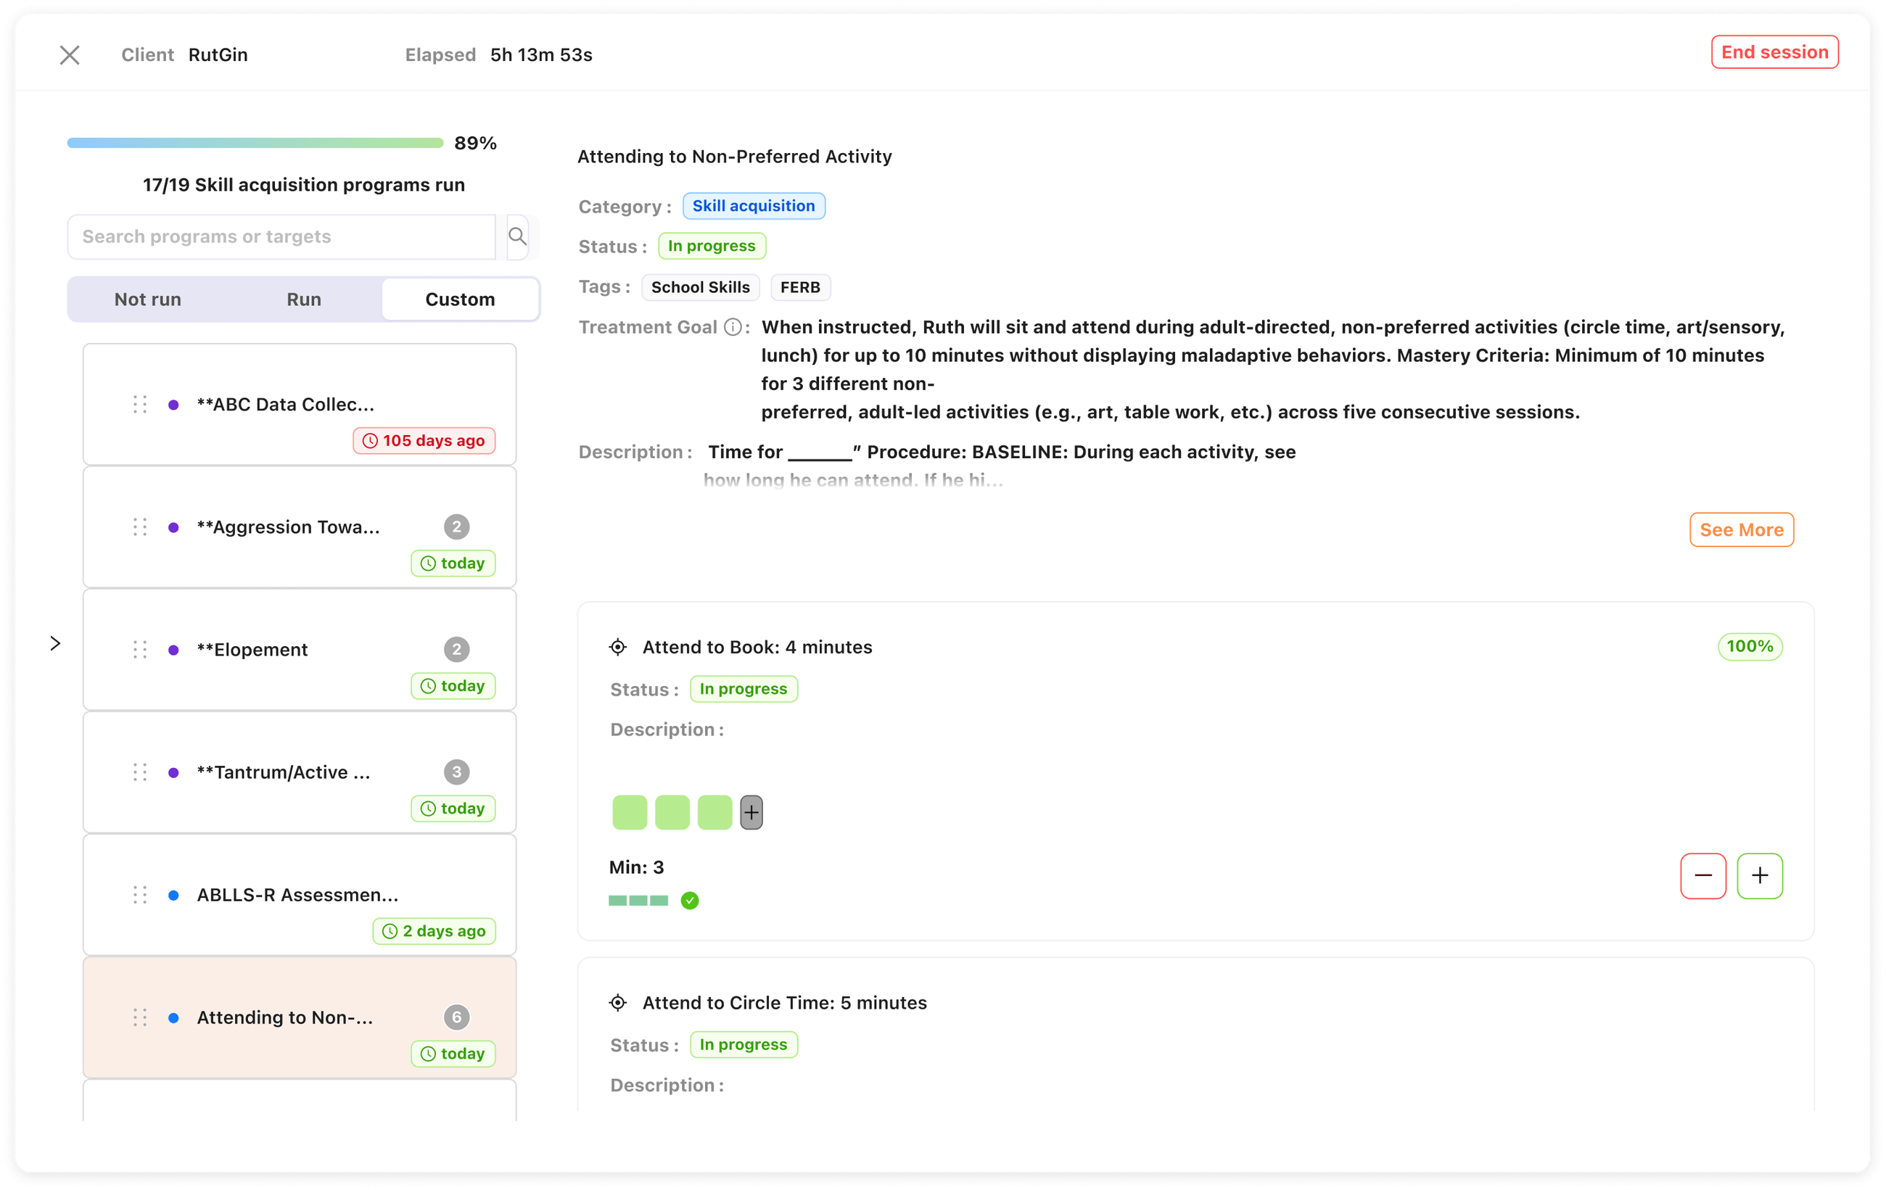Switch to the Run tab
The height and width of the screenshot is (1190, 1886).
point(304,299)
